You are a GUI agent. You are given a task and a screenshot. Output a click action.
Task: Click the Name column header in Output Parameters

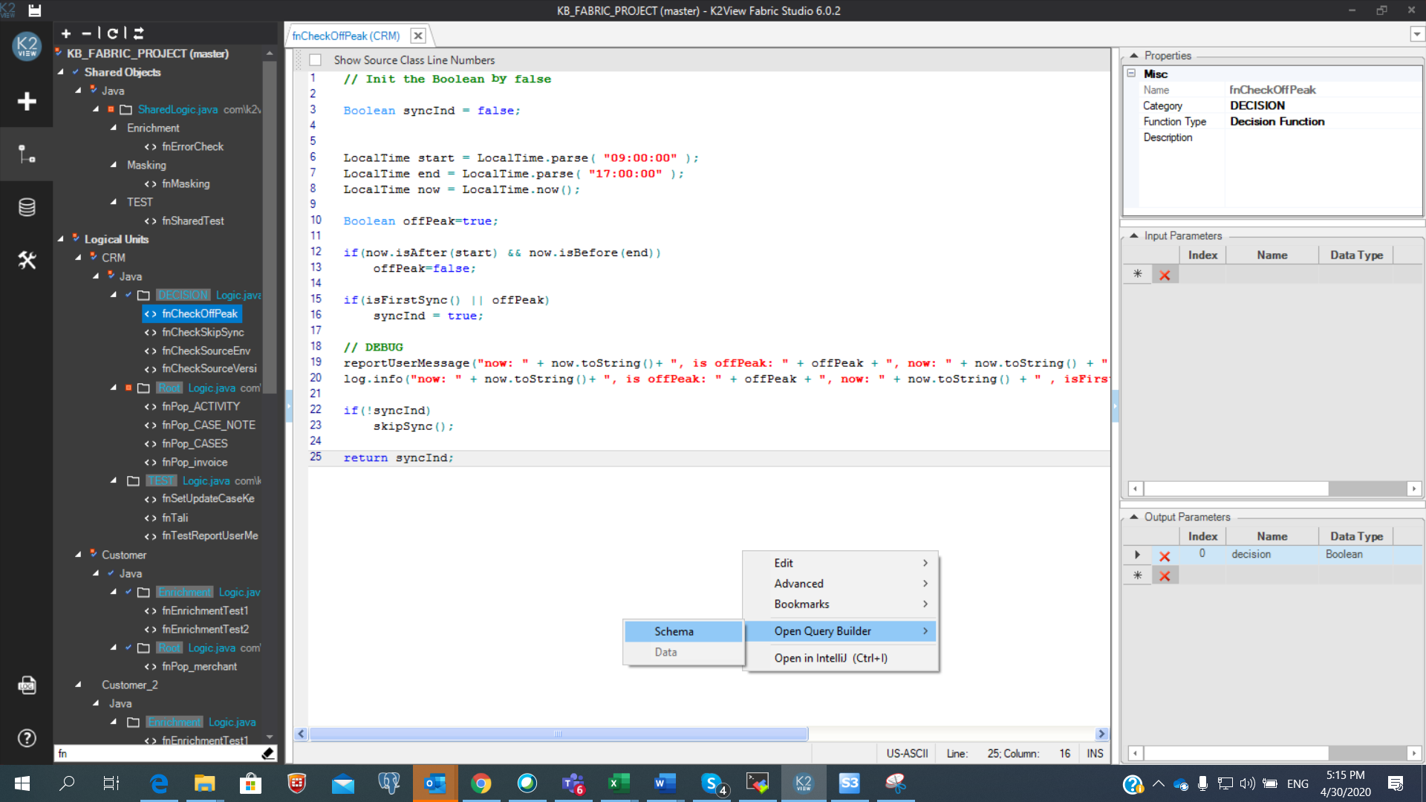point(1272,536)
